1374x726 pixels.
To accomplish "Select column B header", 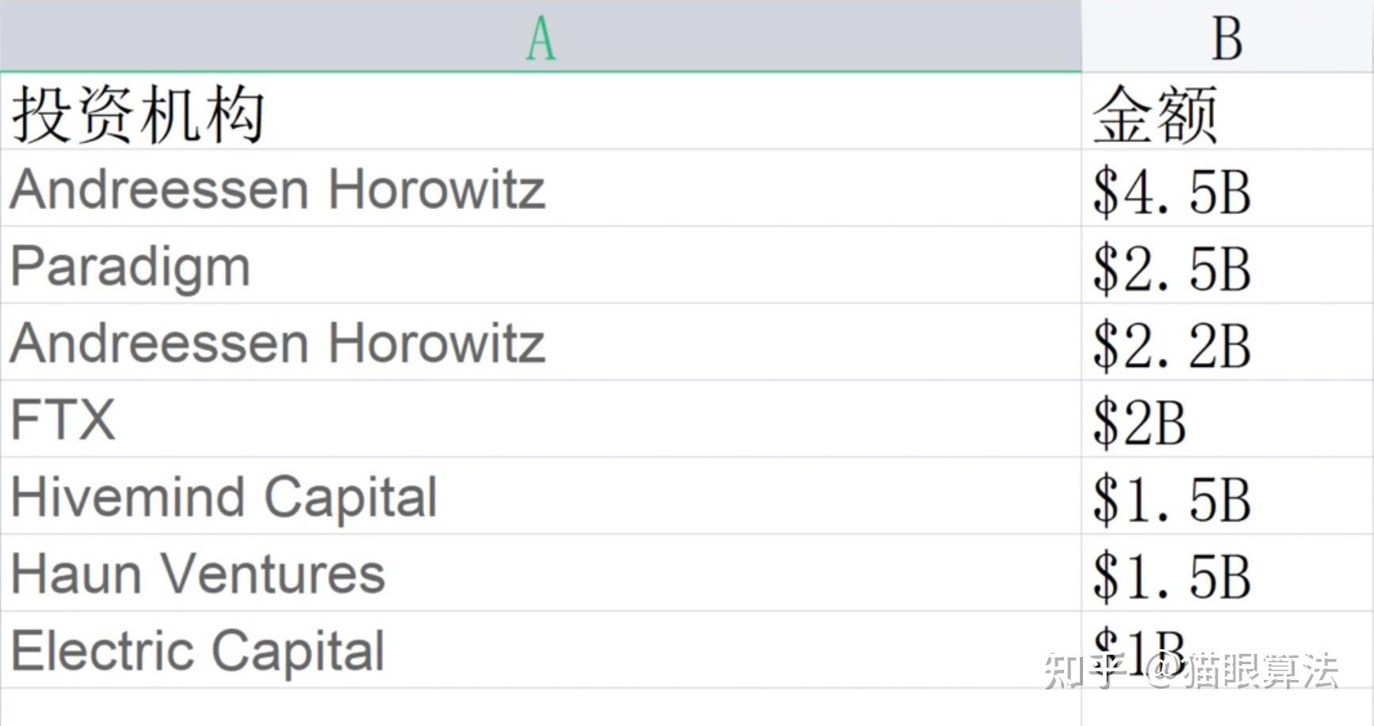I will click(1227, 36).
